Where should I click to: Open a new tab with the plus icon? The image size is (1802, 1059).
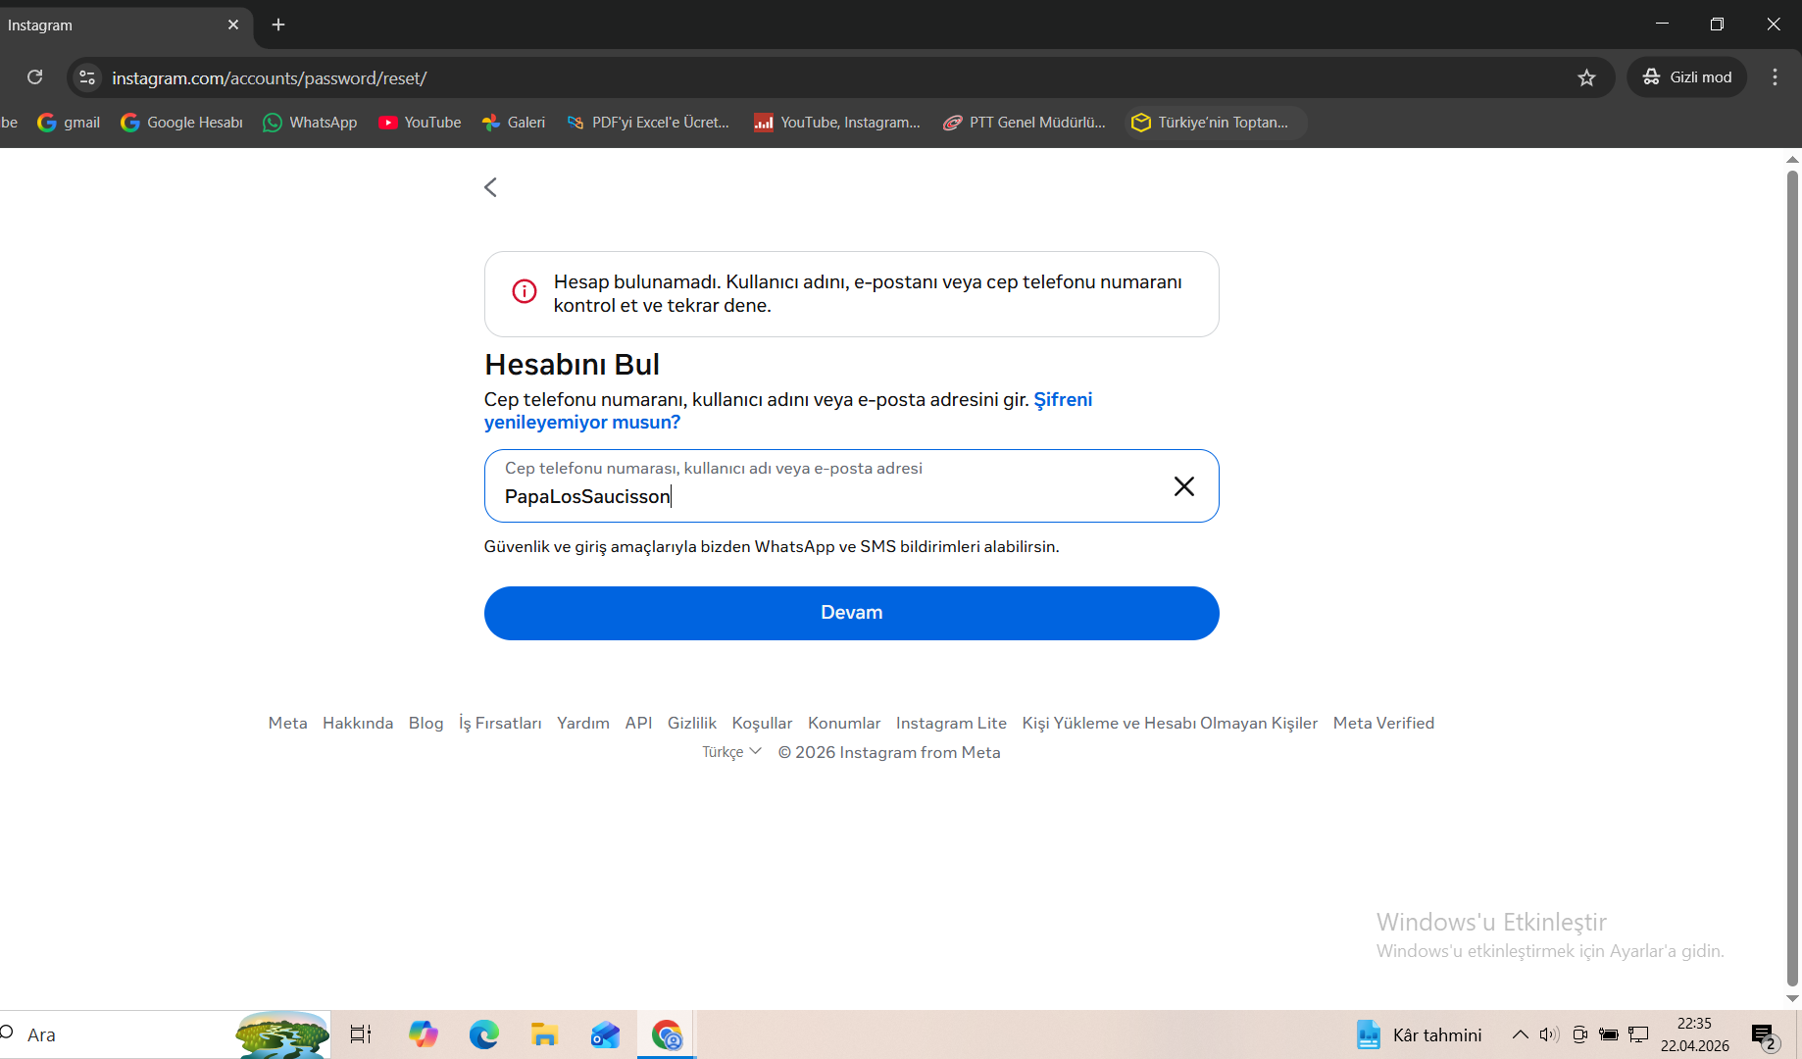pos(278,25)
